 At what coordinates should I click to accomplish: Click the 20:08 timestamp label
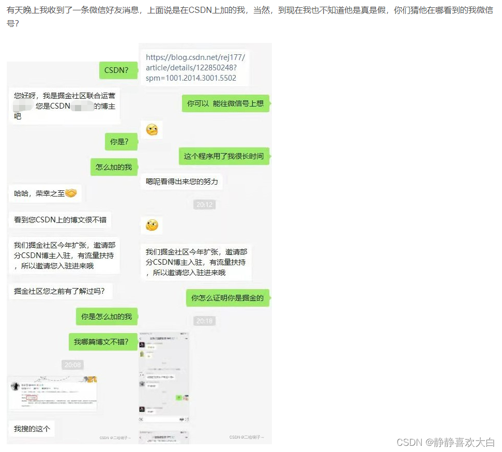tap(73, 365)
